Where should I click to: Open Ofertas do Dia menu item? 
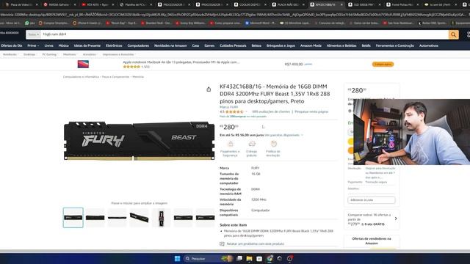[x=12, y=45]
